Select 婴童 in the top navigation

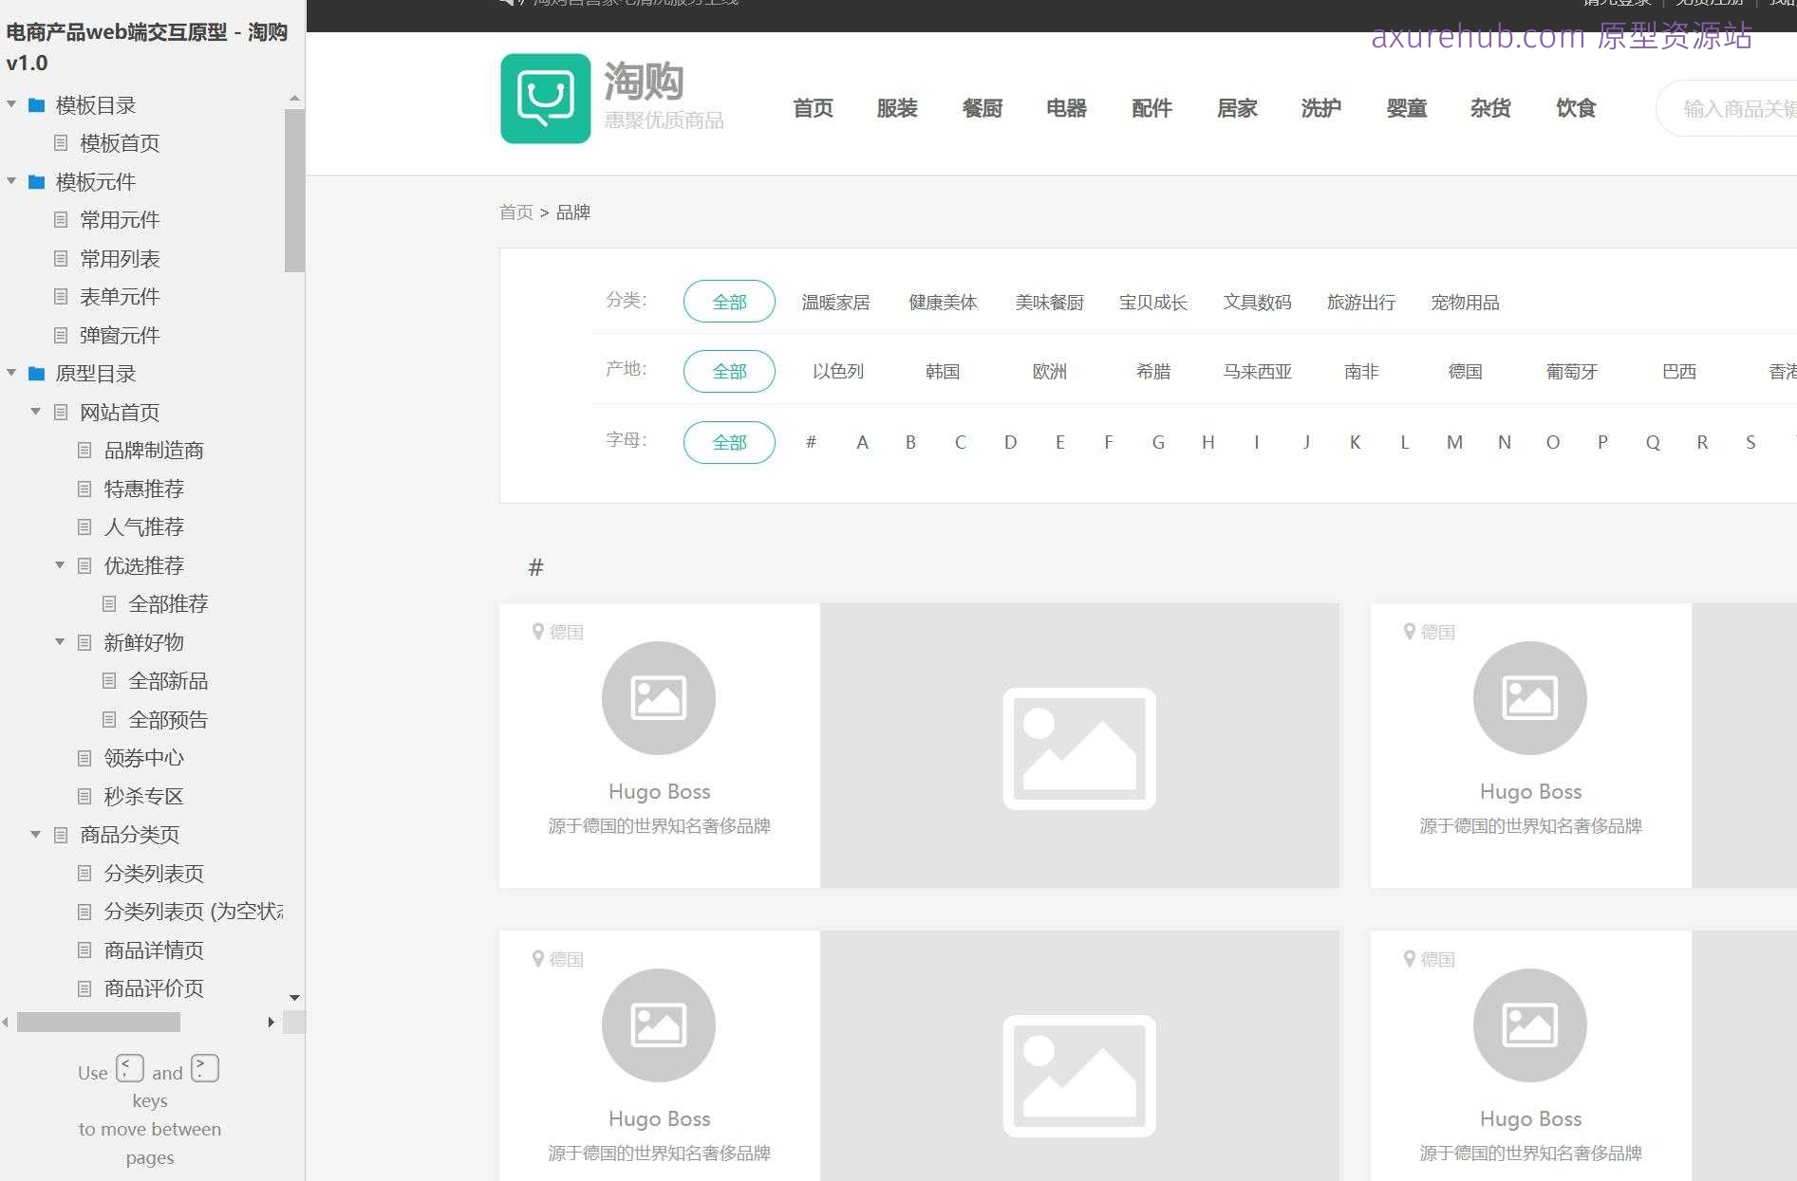tap(1406, 108)
